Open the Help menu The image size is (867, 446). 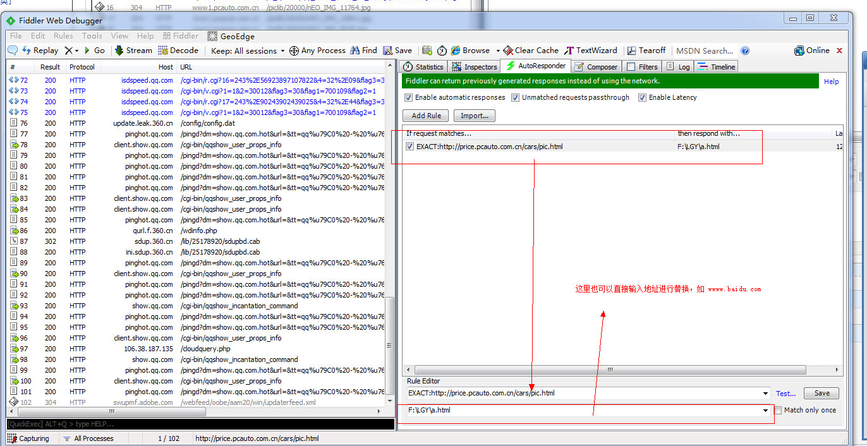tap(145, 36)
